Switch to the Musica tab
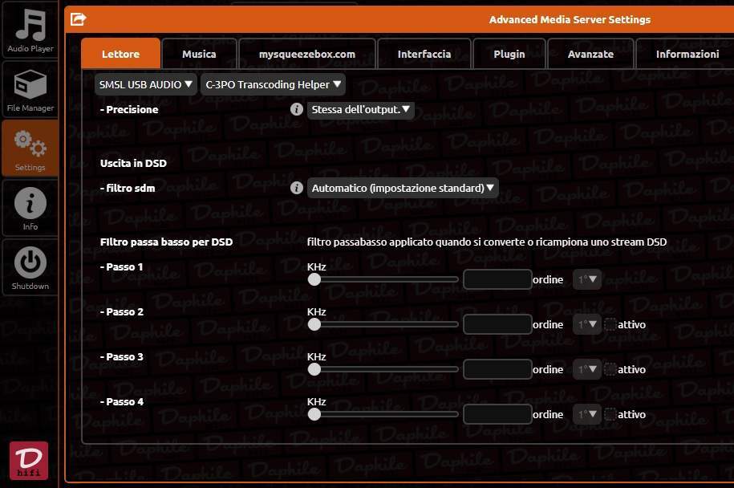 [199, 54]
